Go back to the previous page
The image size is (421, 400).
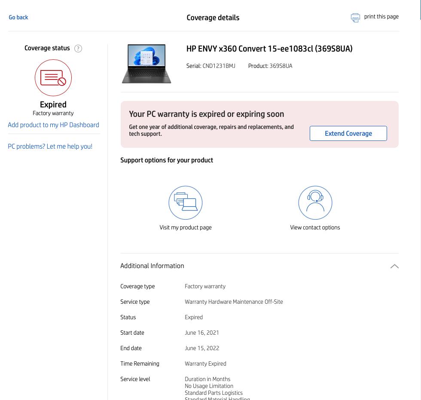(x=18, y=18)
